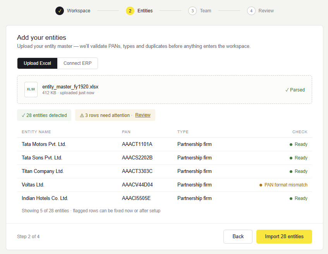Image resolution: width=328 pixels, height=254 pixels.
Task: Click the XLSX file icon
Action: coord(31,90)
